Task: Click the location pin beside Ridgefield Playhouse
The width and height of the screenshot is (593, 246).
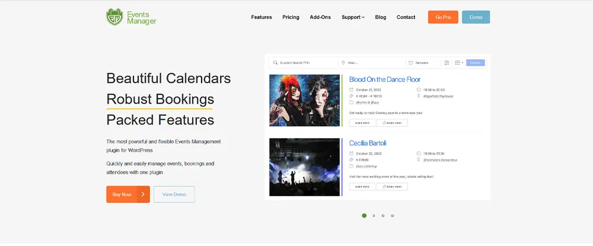Action: click(419, 96)
